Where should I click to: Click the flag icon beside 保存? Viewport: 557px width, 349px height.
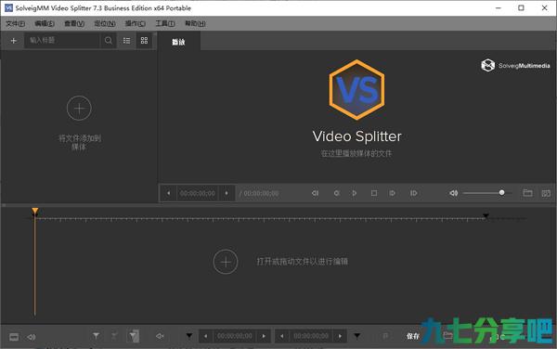tap(386, 336)
